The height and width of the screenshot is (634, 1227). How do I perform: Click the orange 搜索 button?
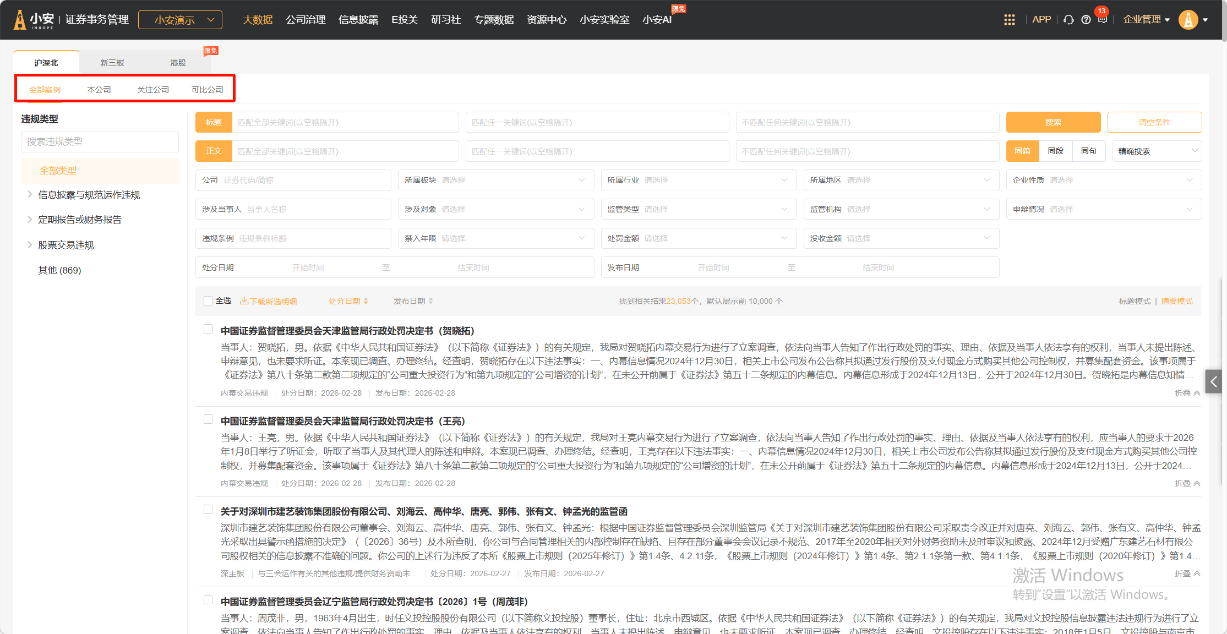(x=1053, y=122)
